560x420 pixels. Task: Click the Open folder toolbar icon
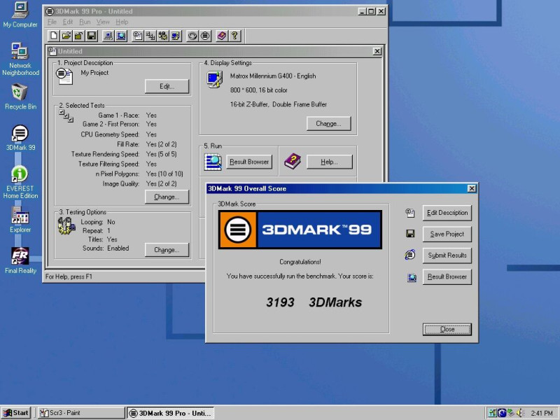66,36
